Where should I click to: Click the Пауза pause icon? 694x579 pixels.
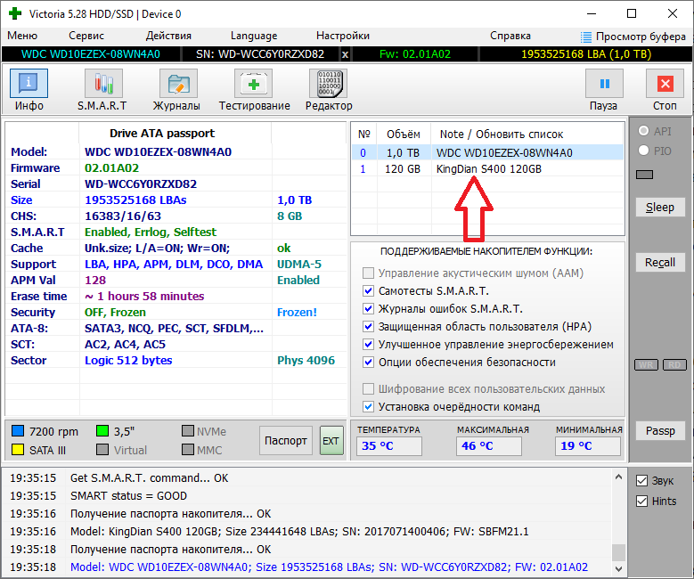604,84
